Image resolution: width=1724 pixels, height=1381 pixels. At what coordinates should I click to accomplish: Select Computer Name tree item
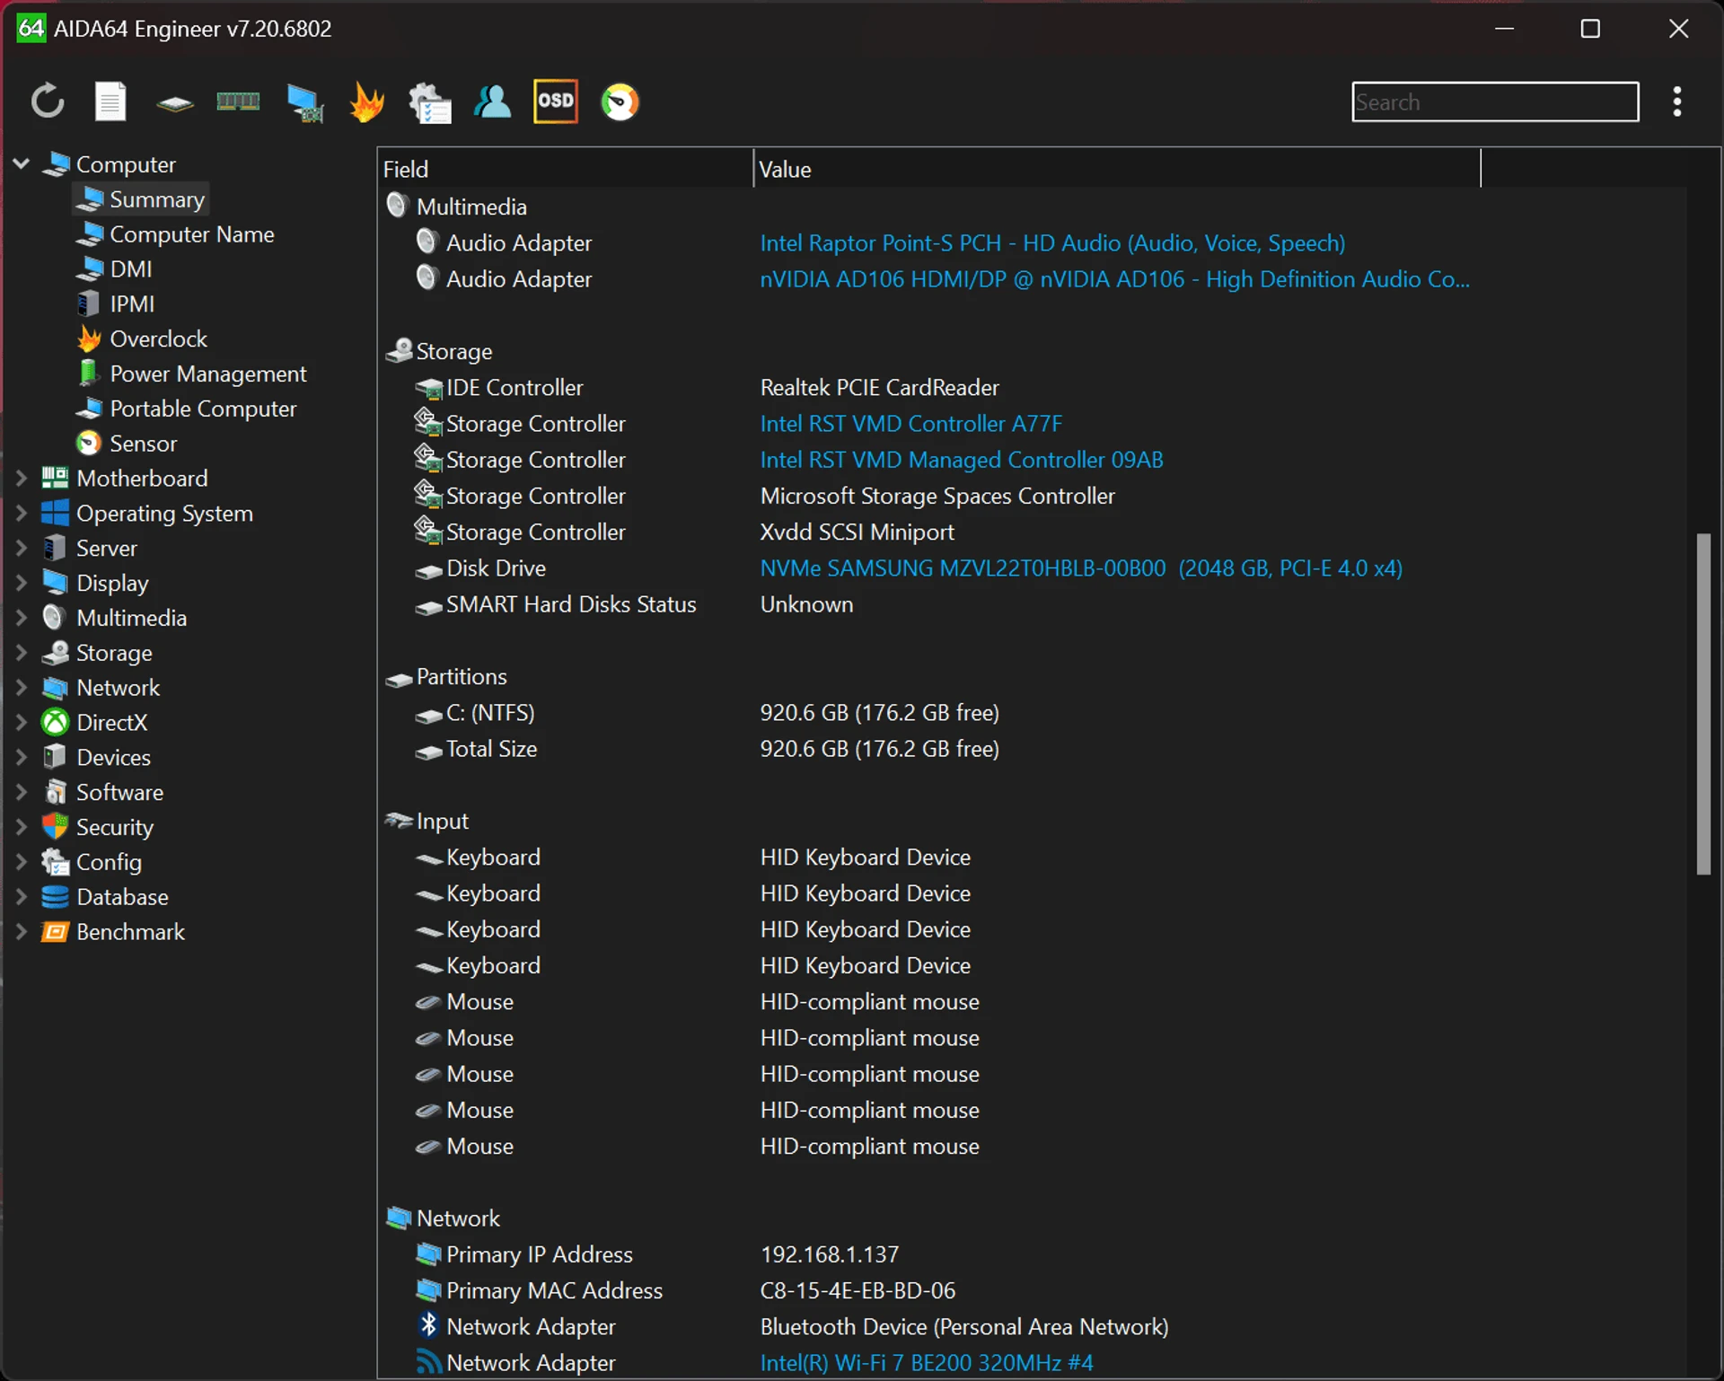[x=191, y=234]
